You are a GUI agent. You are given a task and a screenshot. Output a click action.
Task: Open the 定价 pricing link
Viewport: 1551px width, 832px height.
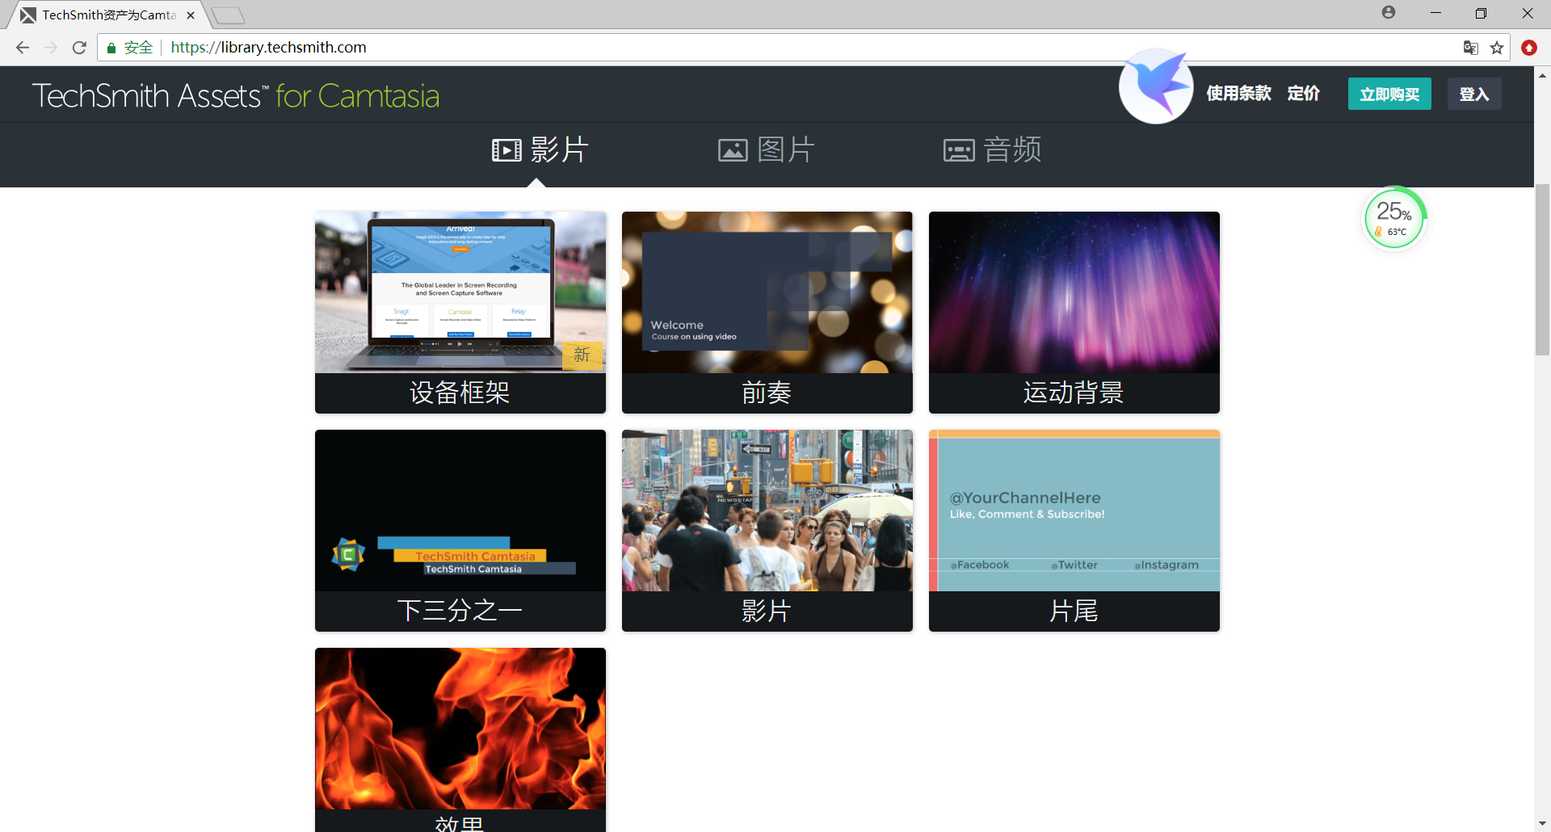[1303, 94]
